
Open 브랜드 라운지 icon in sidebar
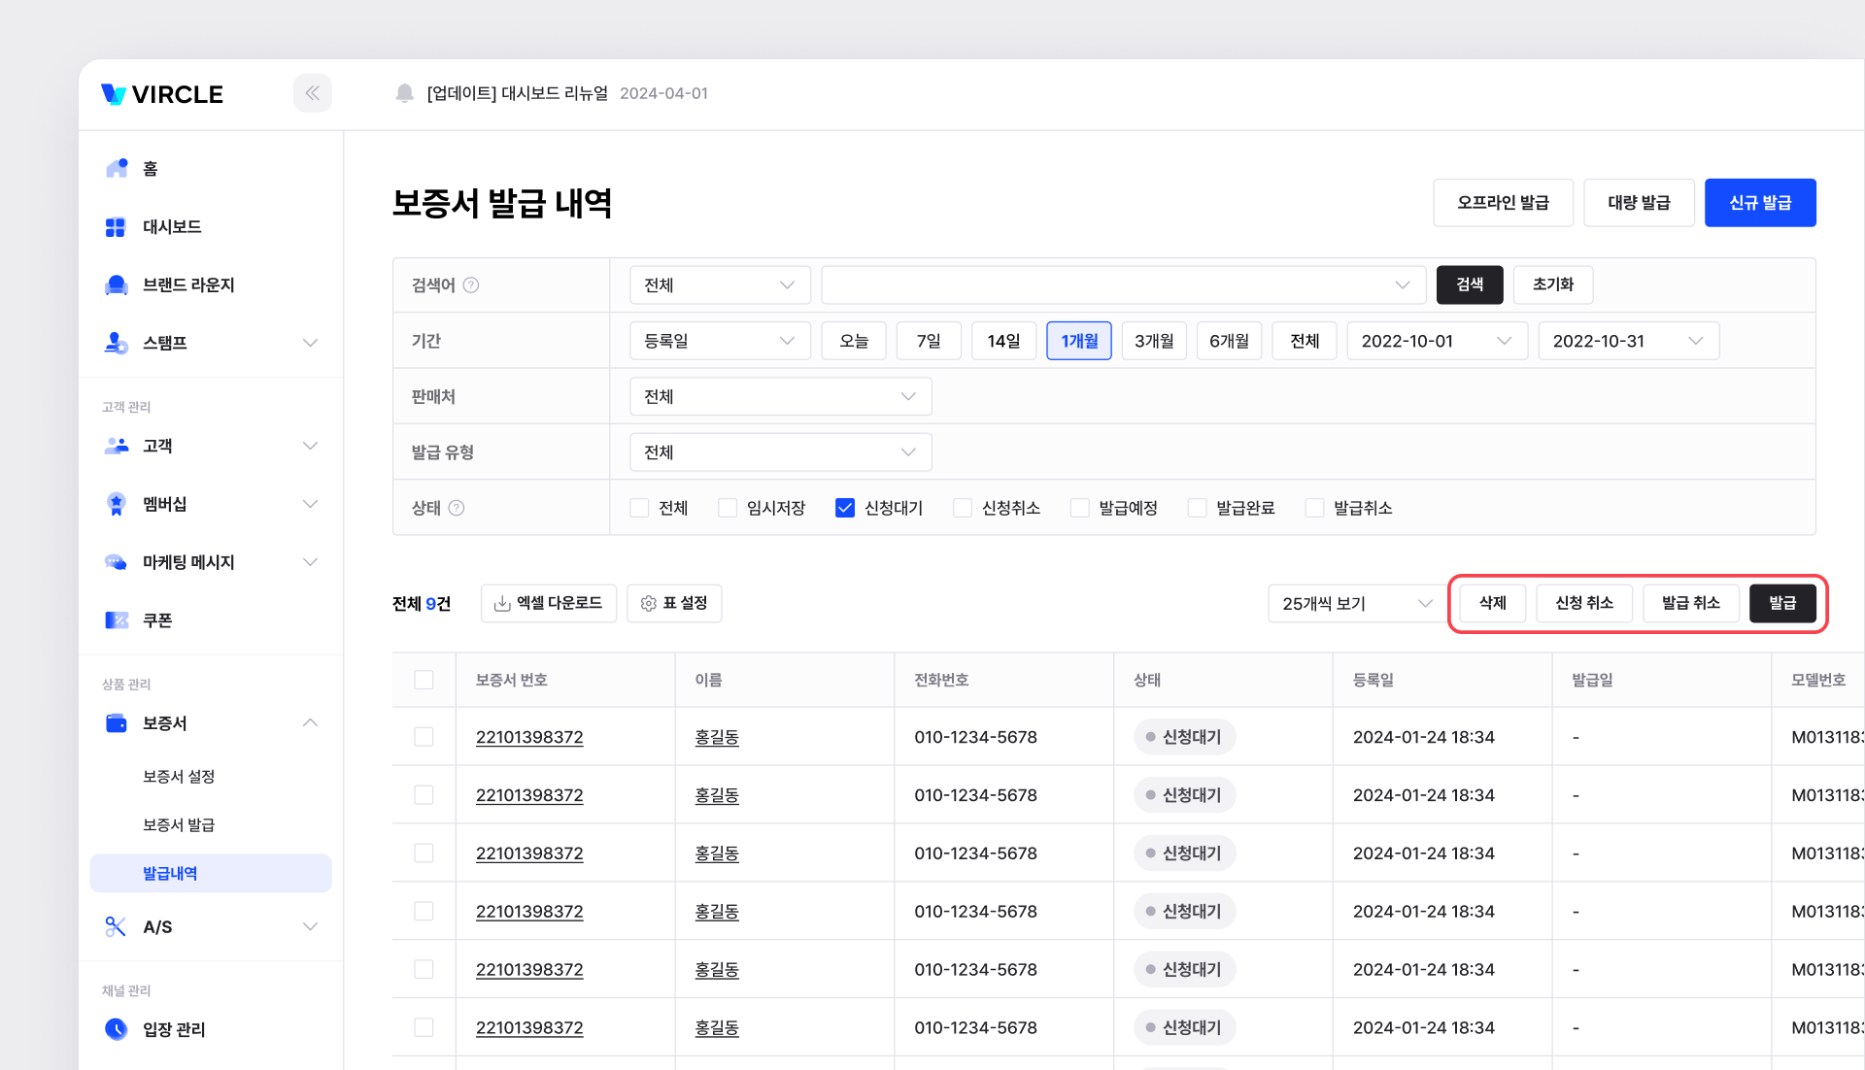point(116,284)
